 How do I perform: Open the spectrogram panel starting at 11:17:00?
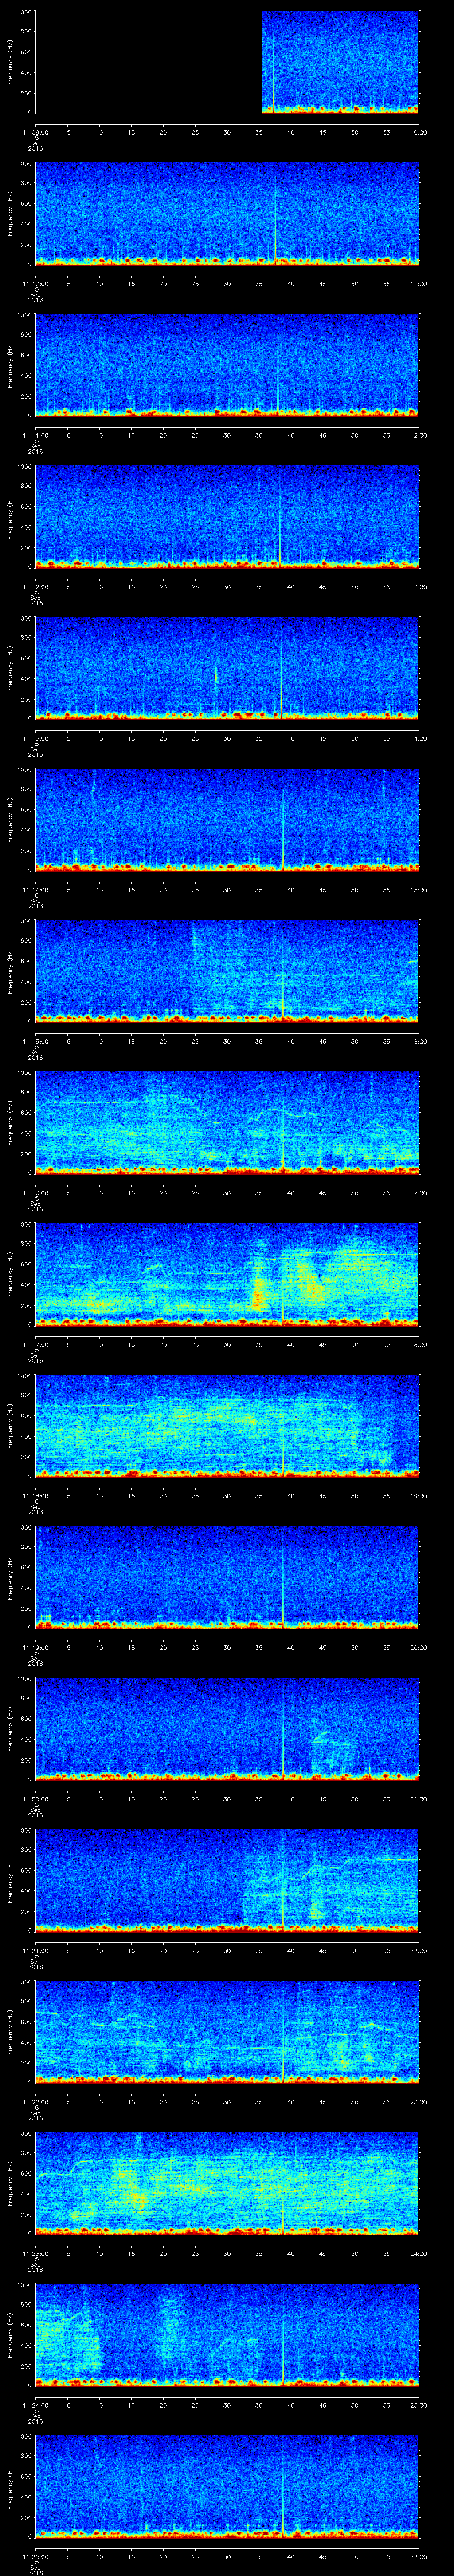[227, 1274]
